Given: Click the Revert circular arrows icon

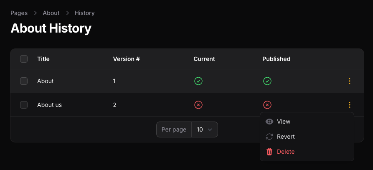Looking at the screenshot, I should coord(269,137).
